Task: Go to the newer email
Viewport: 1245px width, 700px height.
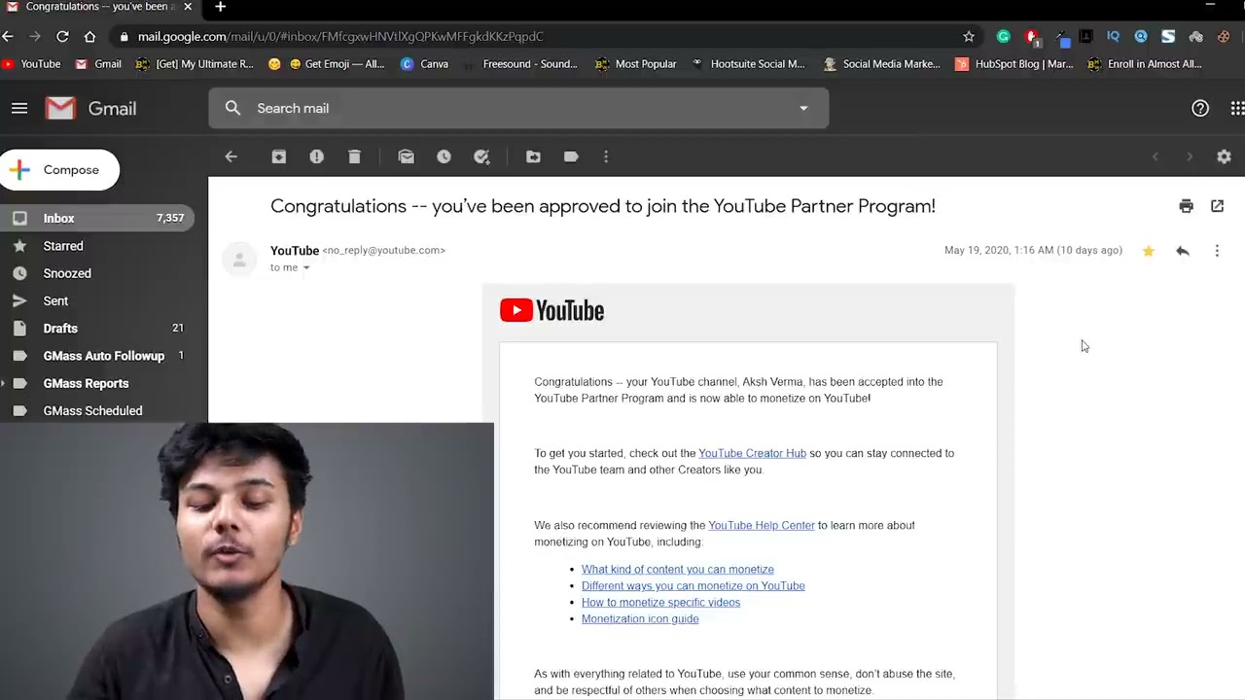Action: click(1156, 157)
